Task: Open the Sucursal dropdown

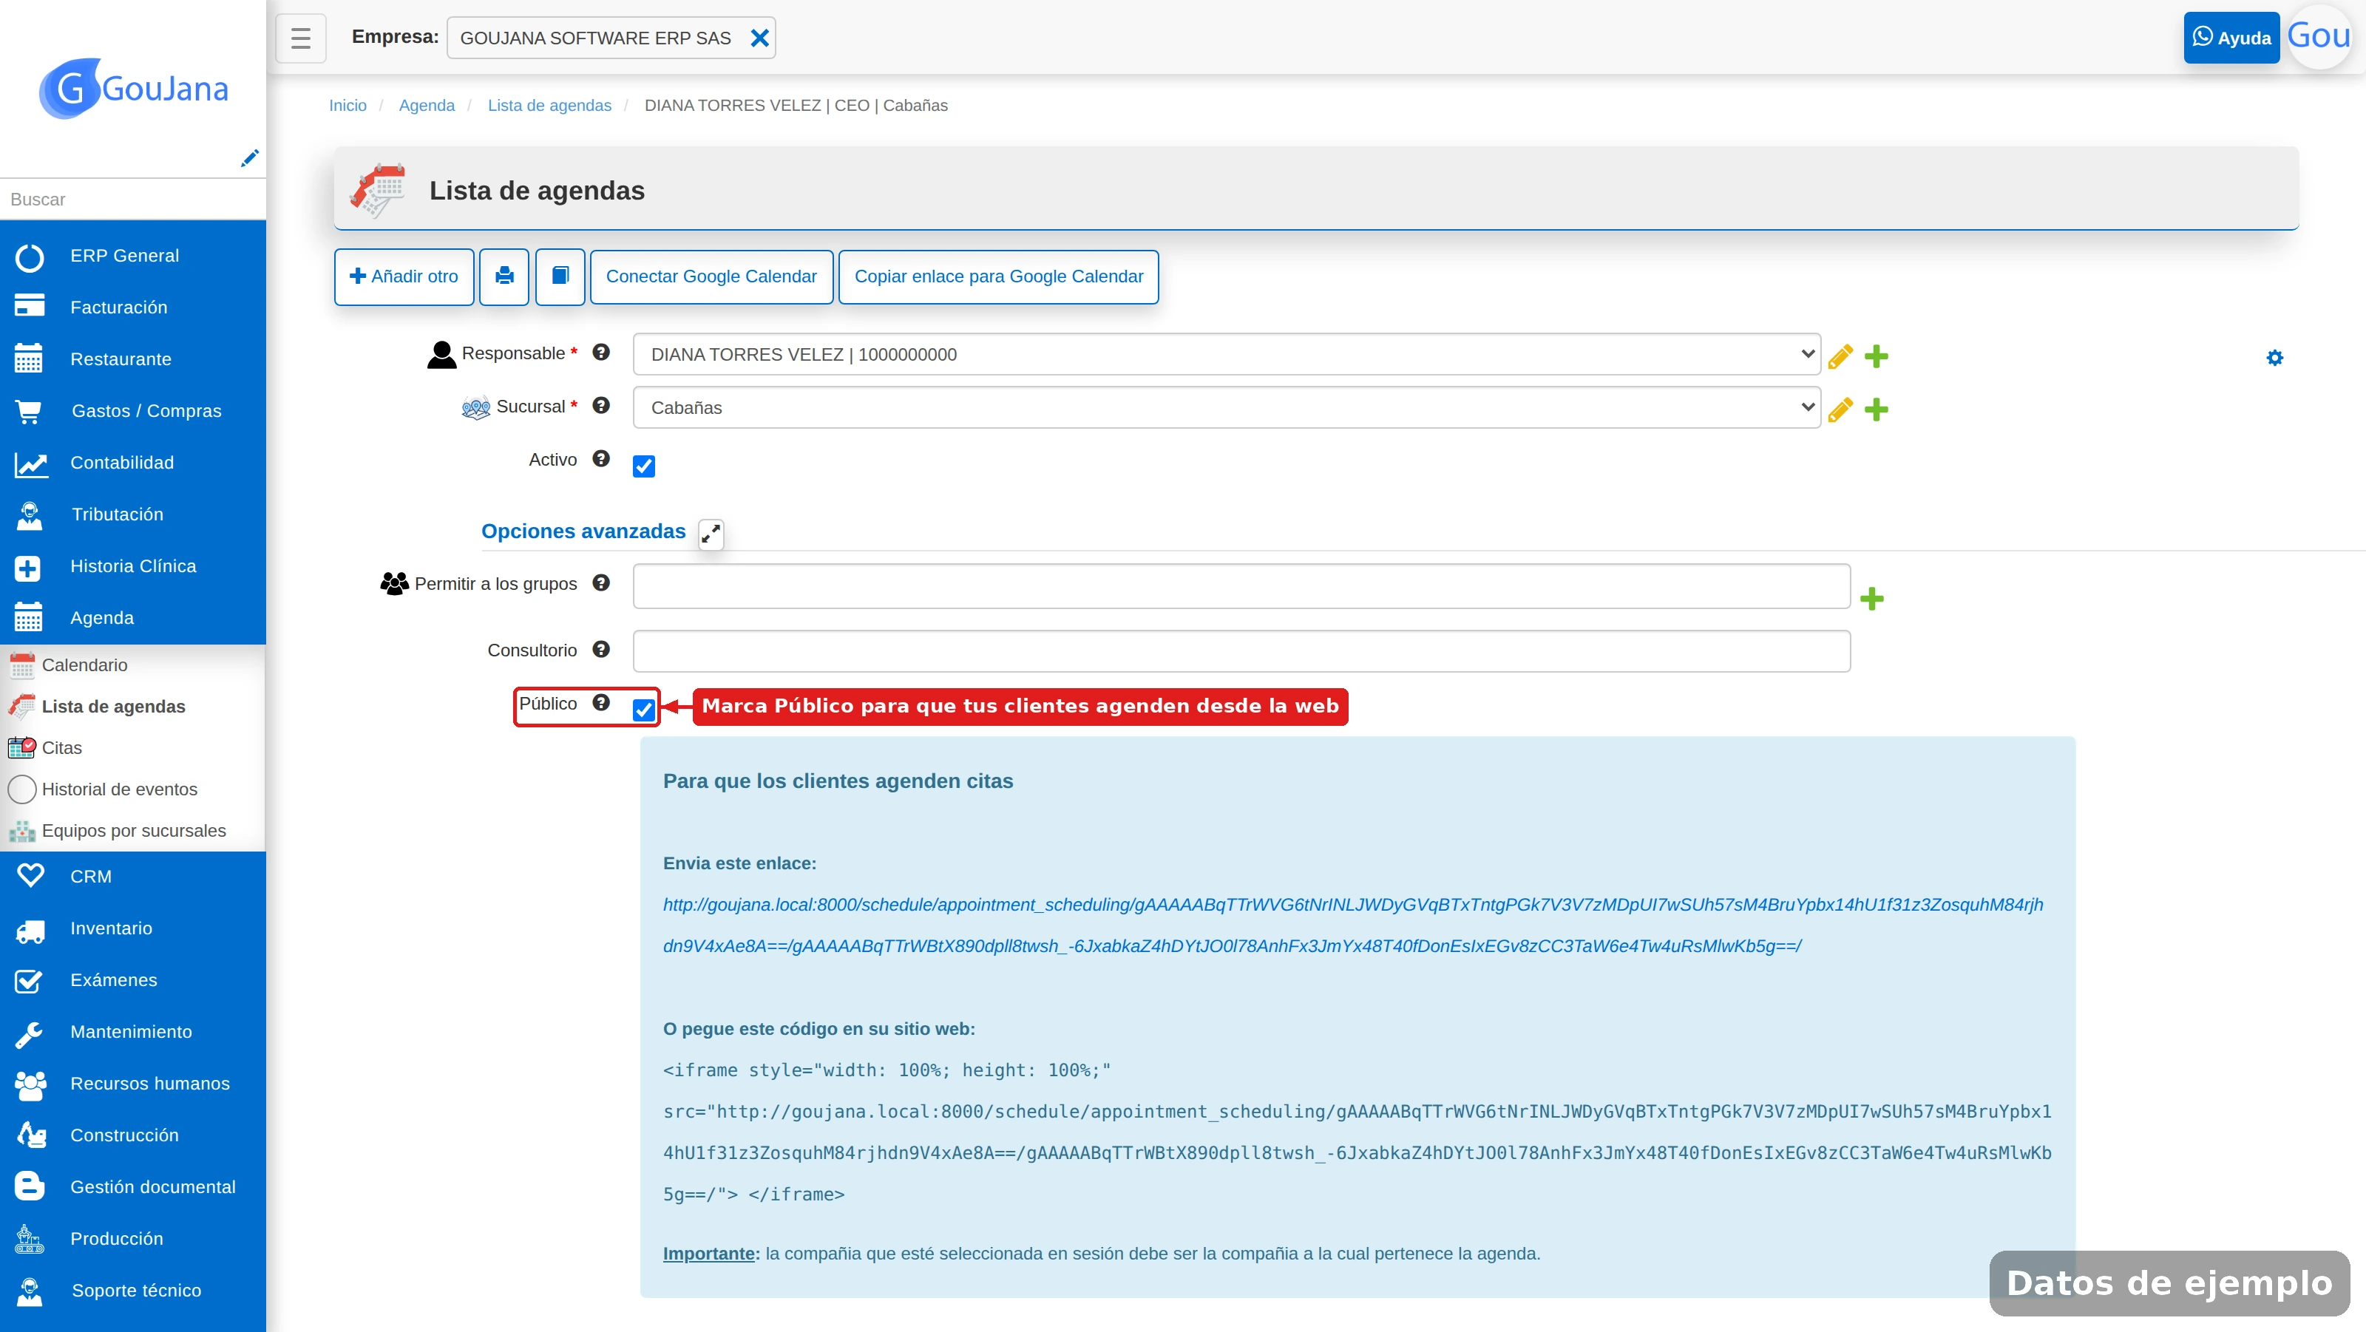Action: pos(1226,407)
